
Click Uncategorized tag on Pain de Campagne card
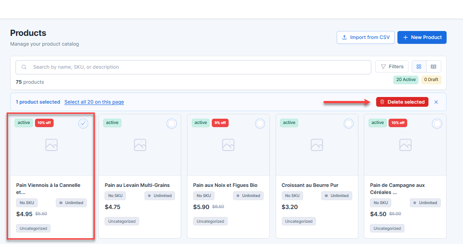[x=387, y=229]
